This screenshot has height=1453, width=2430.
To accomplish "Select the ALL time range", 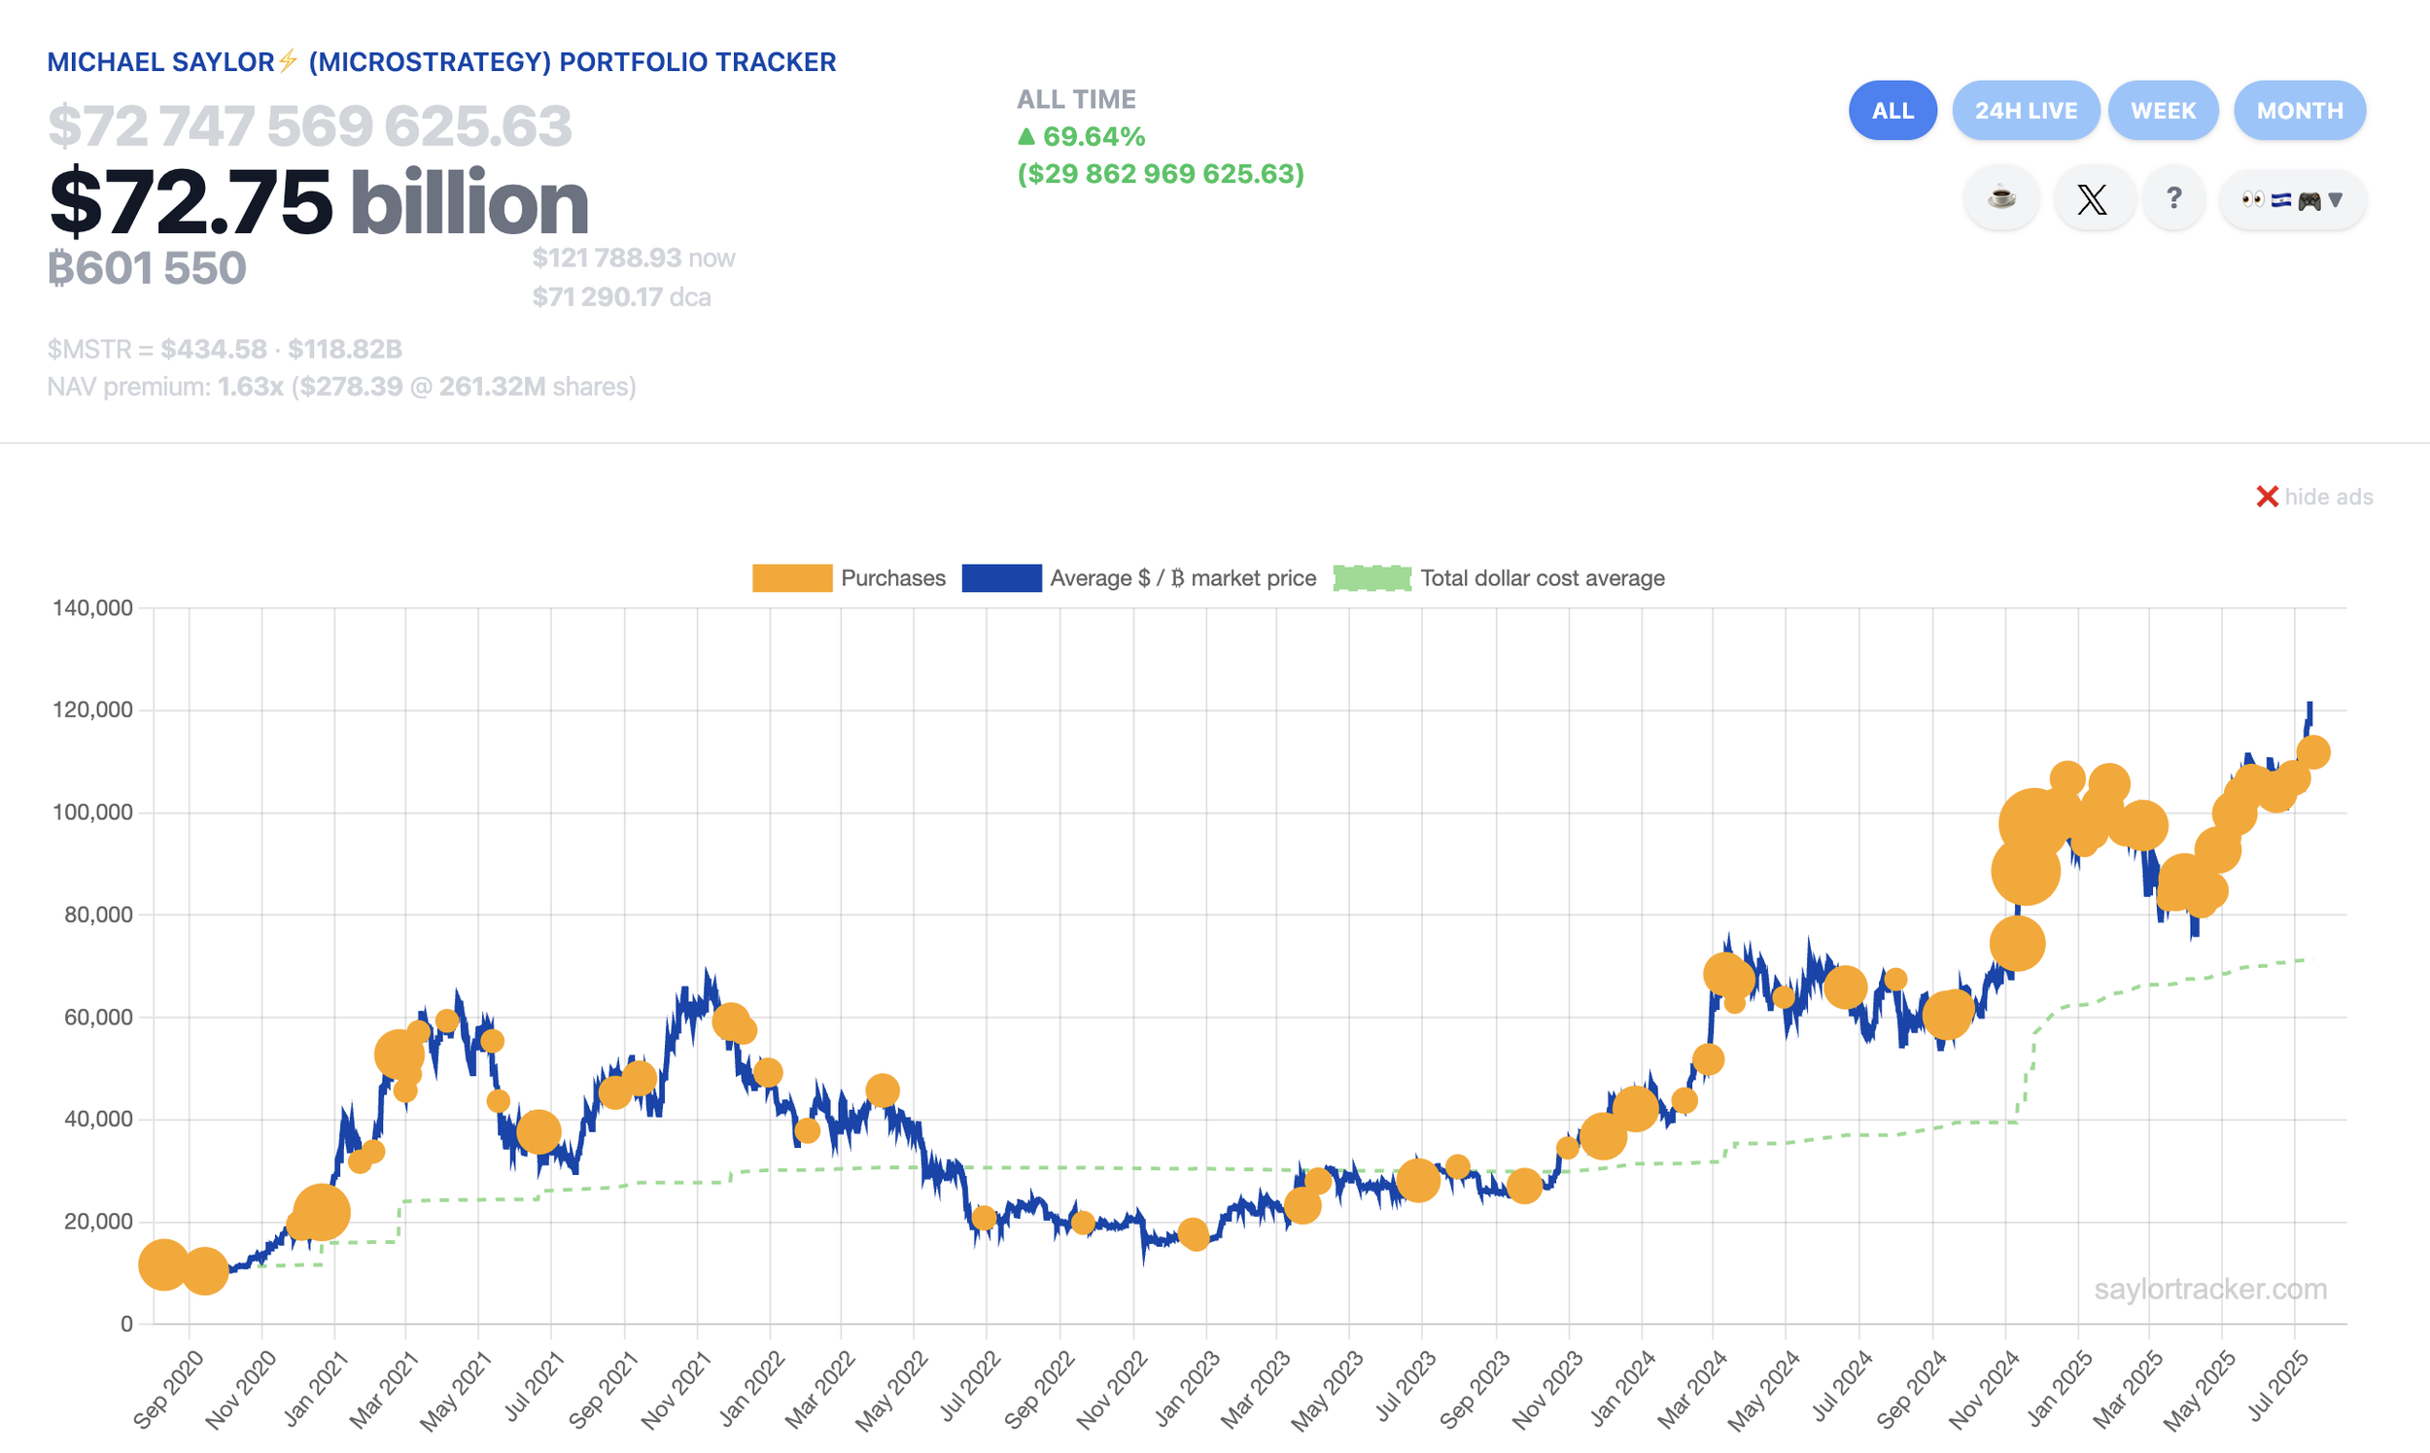I will tap(1892, 111).
